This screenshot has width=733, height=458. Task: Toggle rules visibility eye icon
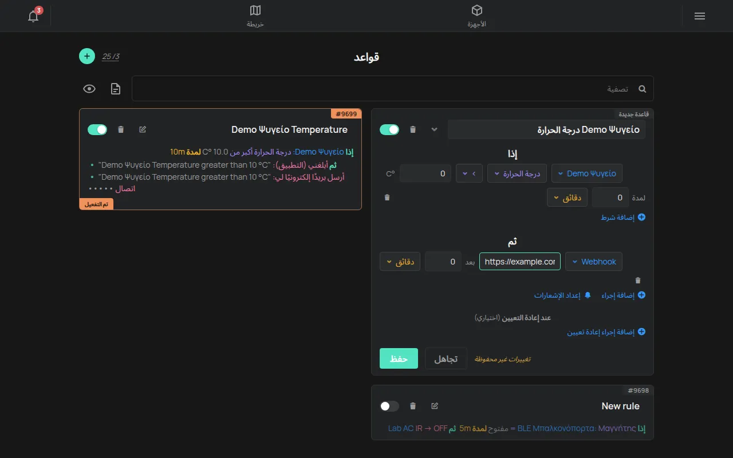point(89,89)
